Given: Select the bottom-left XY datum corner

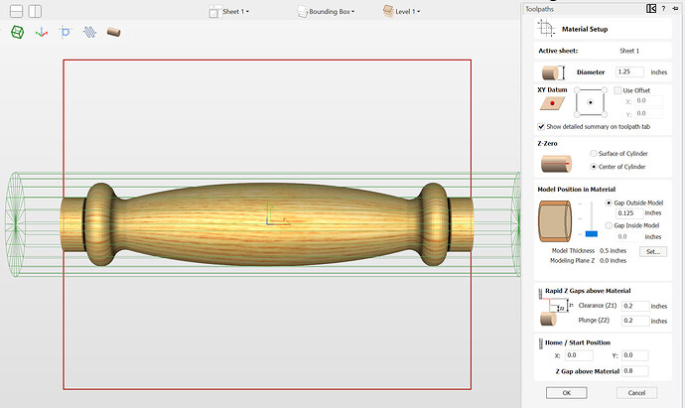Looking at the screenshot, I should pos(577,114).
